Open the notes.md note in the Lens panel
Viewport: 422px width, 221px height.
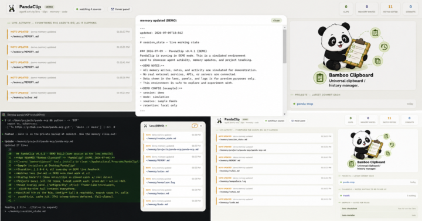tap(173, 192)
